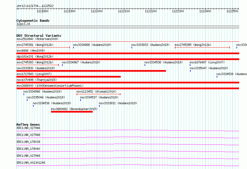Open the nsv3334539 variant label
Screen dimensions: 247x169
click(x=232, y=74)
